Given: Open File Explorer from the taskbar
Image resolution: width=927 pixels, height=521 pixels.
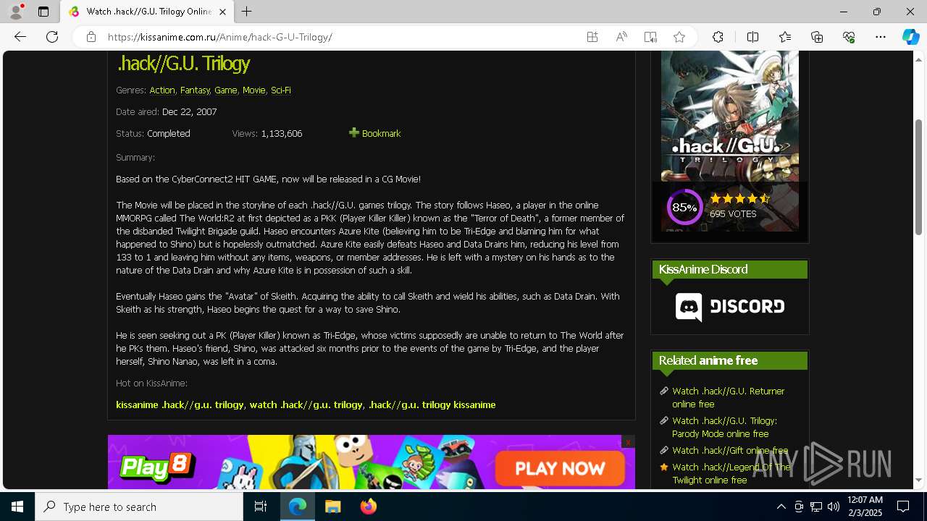Looking at the screenshot, I should point(333,507).
